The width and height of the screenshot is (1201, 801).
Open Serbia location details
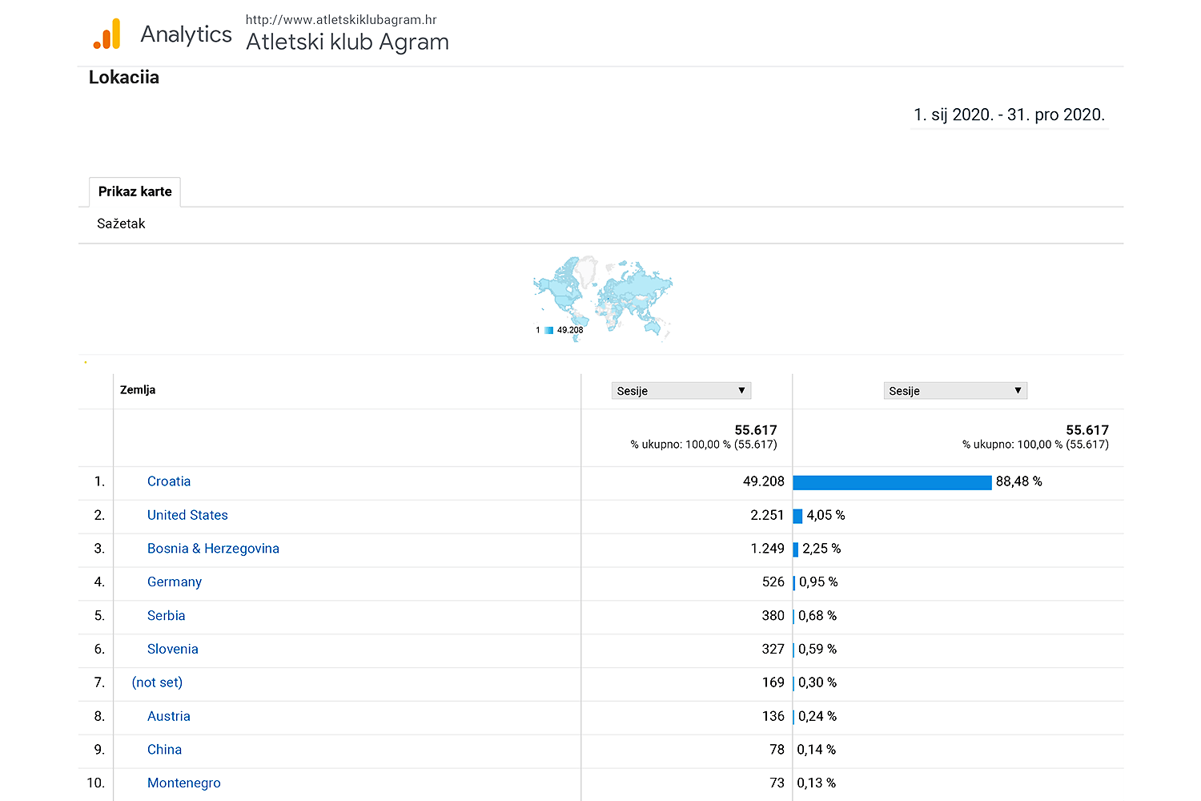pos(166,616)
